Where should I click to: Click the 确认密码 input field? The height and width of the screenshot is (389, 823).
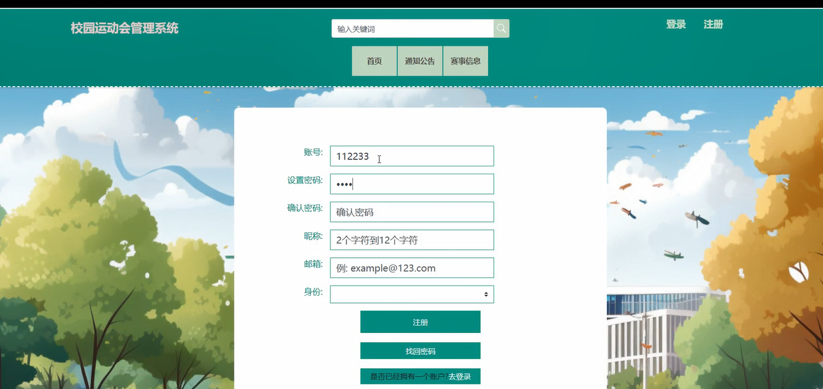412,212
